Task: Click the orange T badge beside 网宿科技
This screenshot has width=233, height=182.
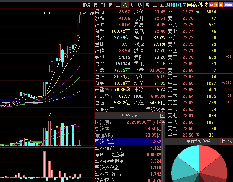Action: click(x=216, y=5)
